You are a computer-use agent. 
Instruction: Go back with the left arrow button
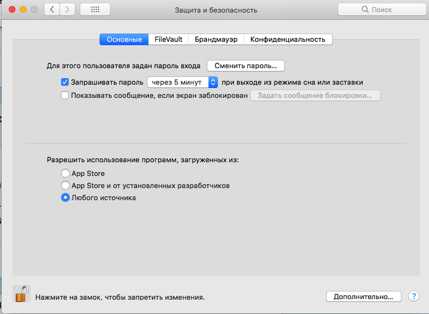(52, 9)
